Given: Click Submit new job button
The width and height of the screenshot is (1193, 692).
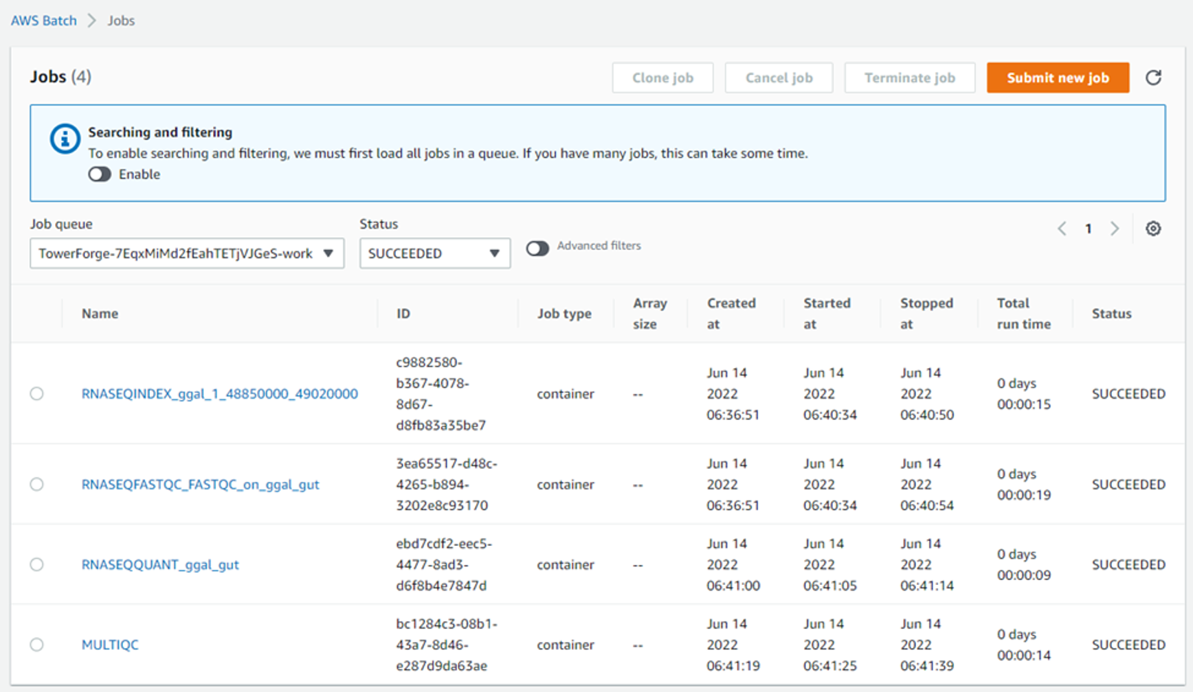Looking at the screenshot, I should point(1058,78).
